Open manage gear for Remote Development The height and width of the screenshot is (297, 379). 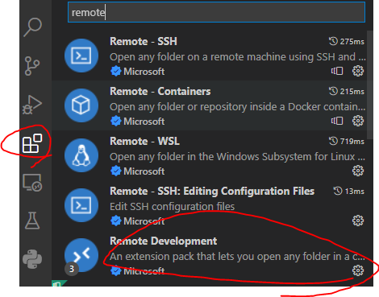(358, 270)
